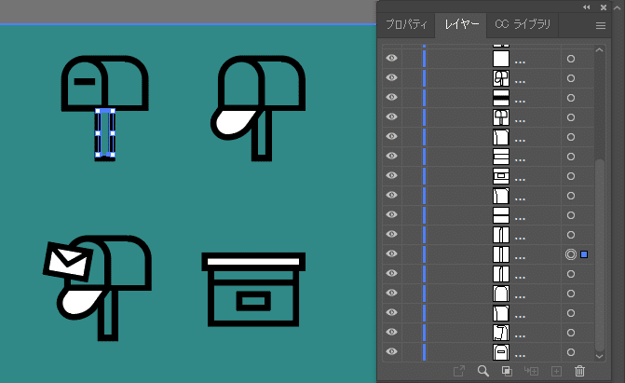Click the selected mailbox post on canvas

click(x=105, y=134)
